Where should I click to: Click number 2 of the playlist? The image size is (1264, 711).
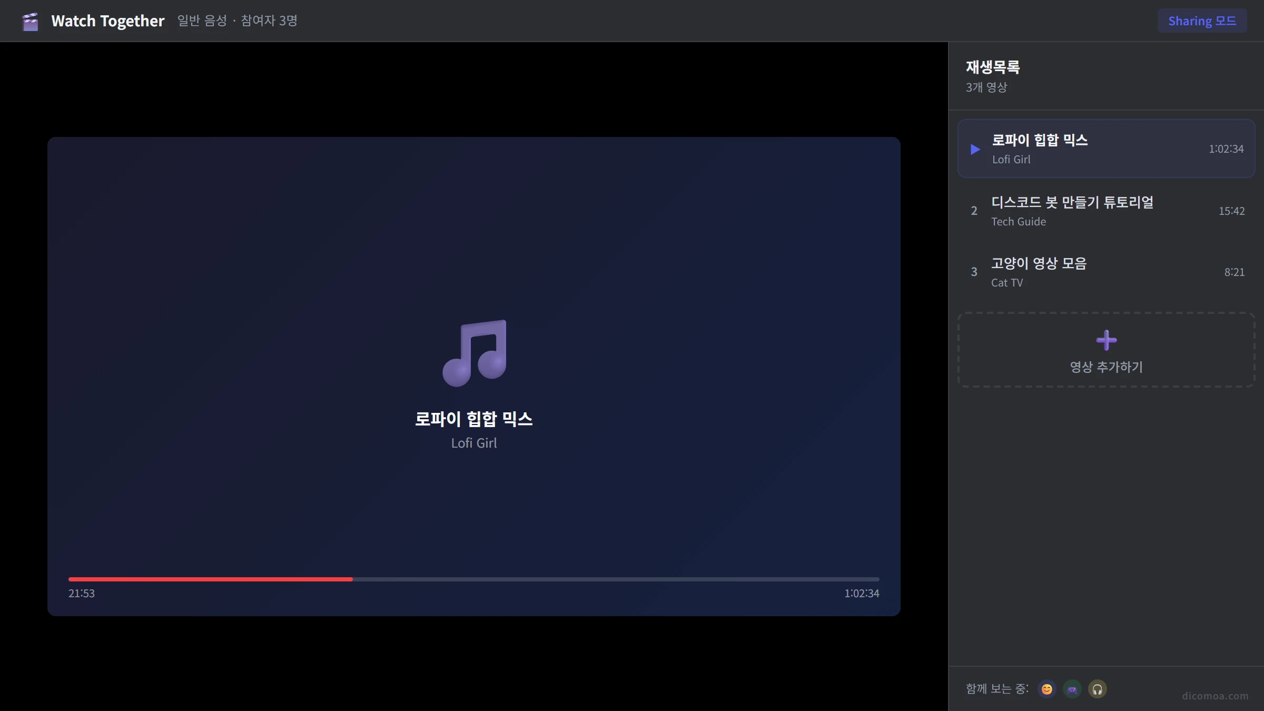(974, 211)
